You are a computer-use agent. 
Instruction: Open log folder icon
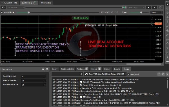click(159, 74)
